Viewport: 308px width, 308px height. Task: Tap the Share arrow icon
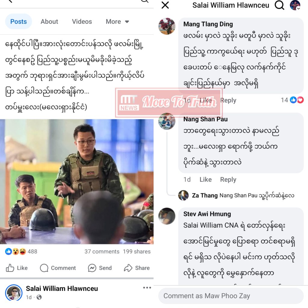coord(128,268)
